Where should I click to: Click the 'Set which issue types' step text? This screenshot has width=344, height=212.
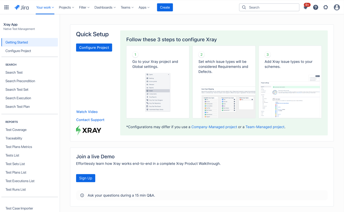223,67
